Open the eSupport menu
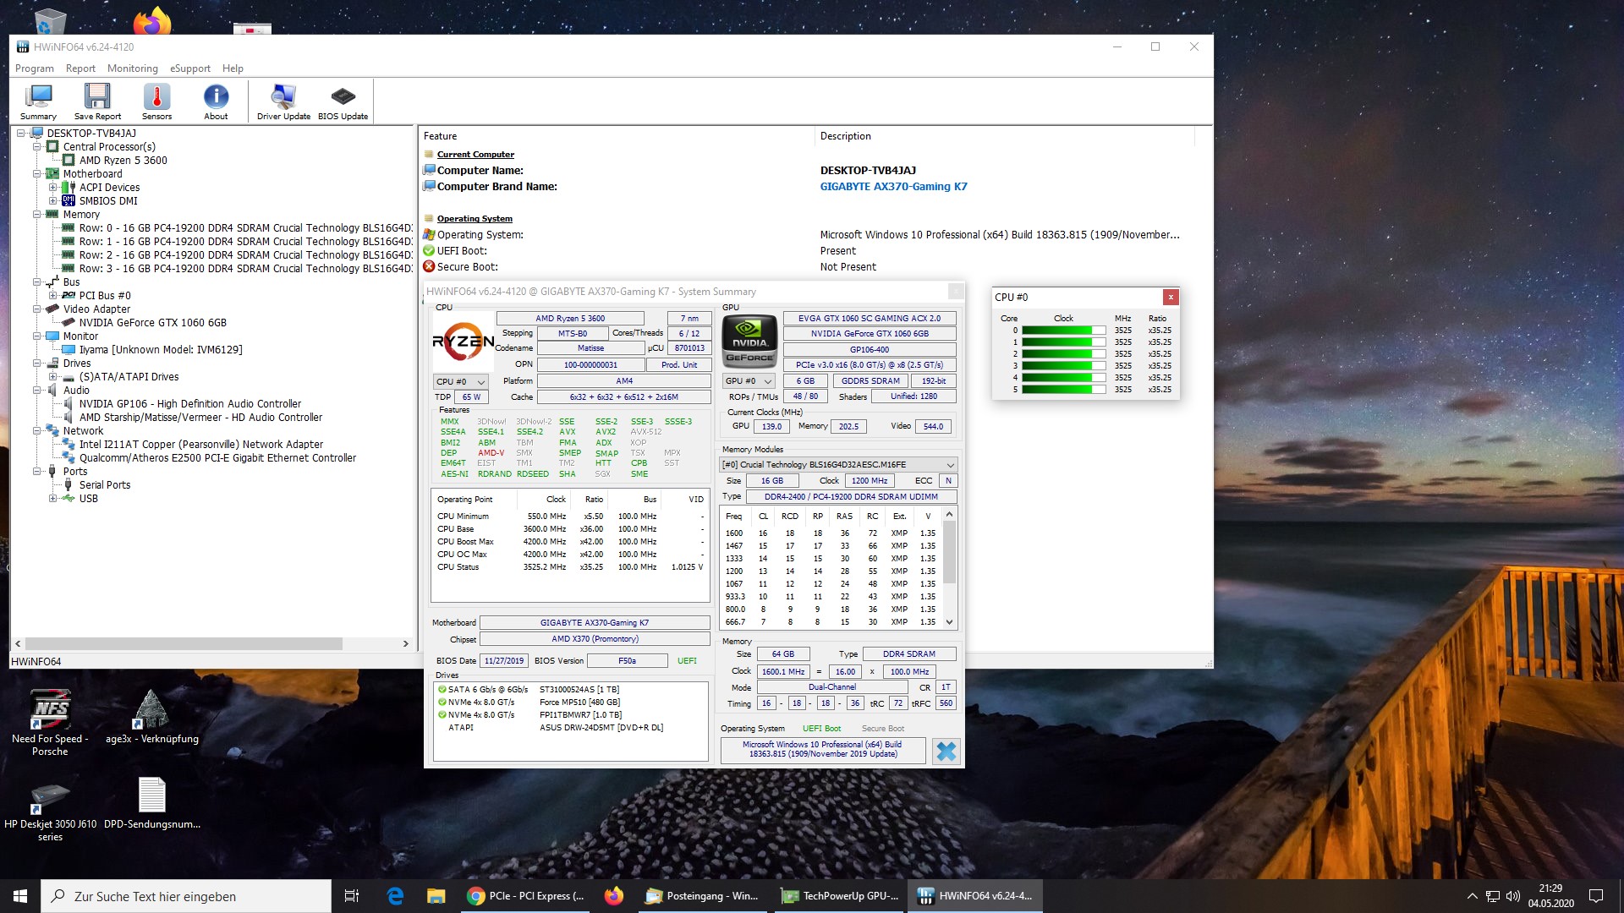1624x913 pixels. [189, 68]
